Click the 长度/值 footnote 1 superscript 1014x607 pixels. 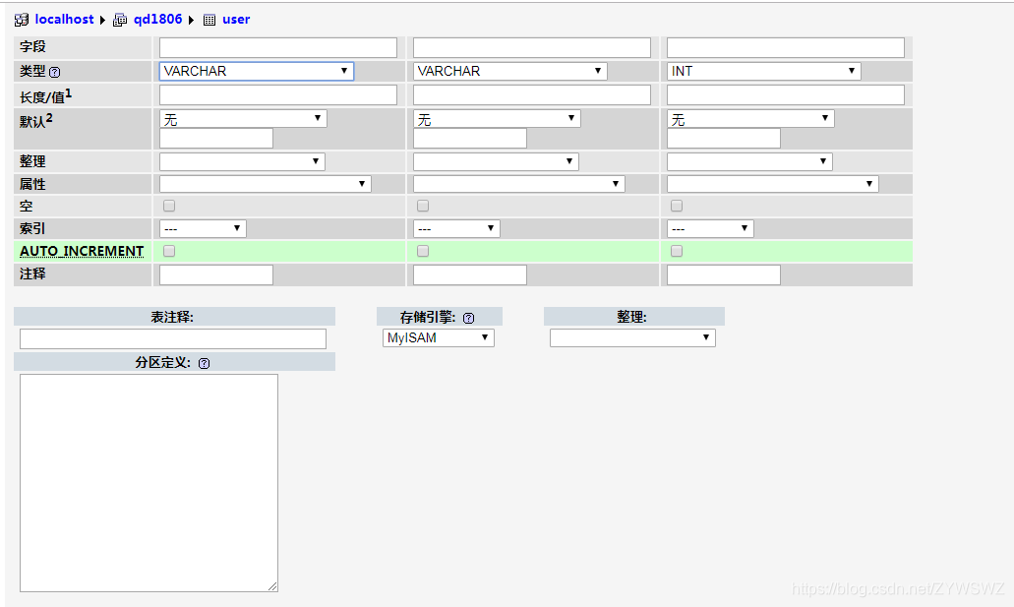pyautogui.click(x=69, y=93)
